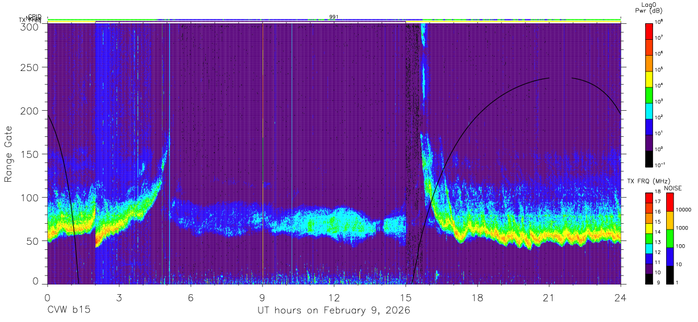Click the 'Lag0 Pwr (dB)' colorbar title
Viewport: 698px width, 322px height.
click(x=649, y=7)
